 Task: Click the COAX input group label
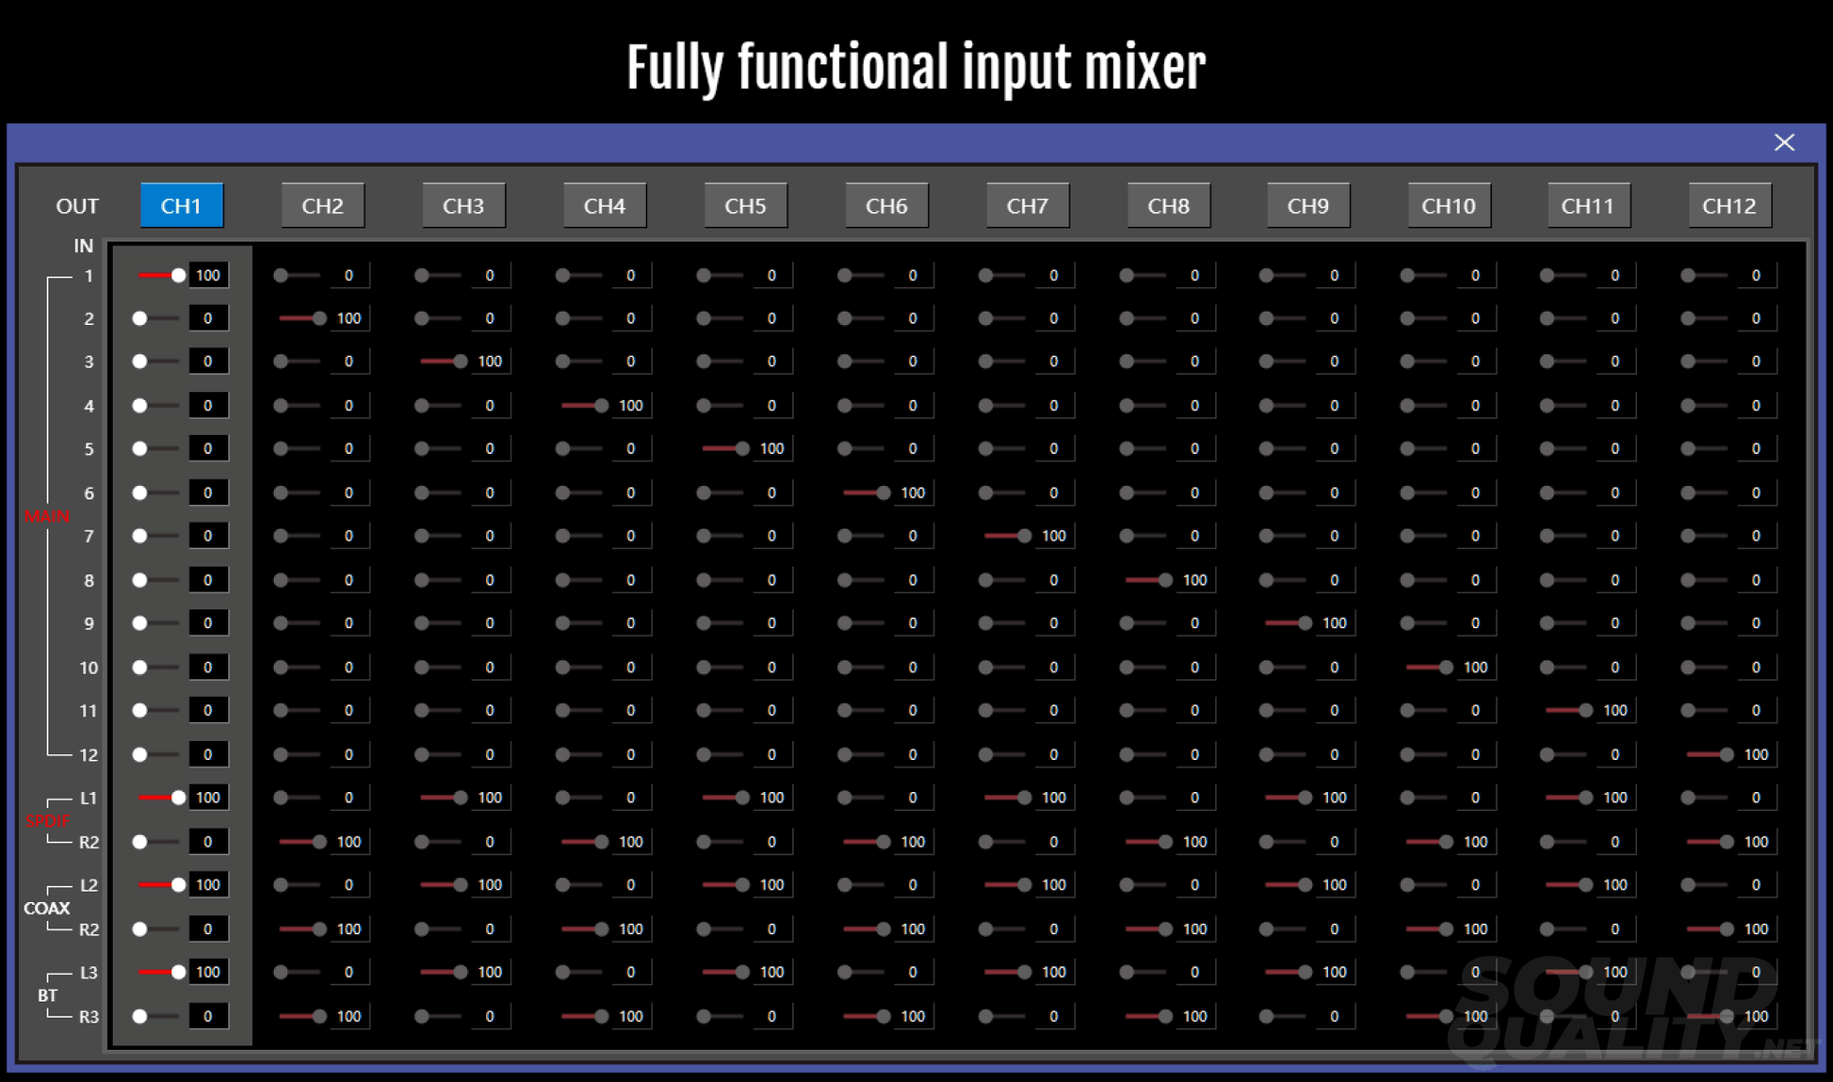coord(47,908)
